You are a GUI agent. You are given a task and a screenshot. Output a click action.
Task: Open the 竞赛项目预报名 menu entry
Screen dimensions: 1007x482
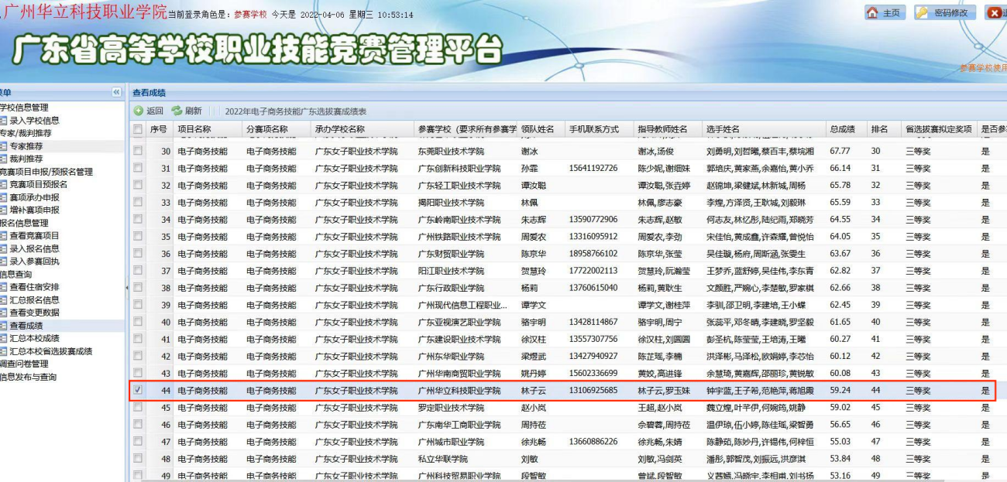pyautogui.click(x=38, y=184)
